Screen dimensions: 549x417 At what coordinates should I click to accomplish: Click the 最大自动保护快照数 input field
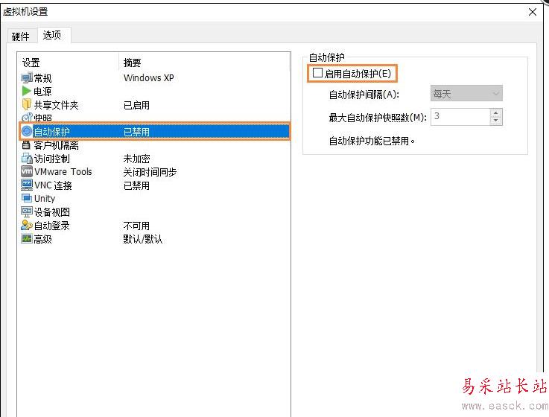point(460,117)
